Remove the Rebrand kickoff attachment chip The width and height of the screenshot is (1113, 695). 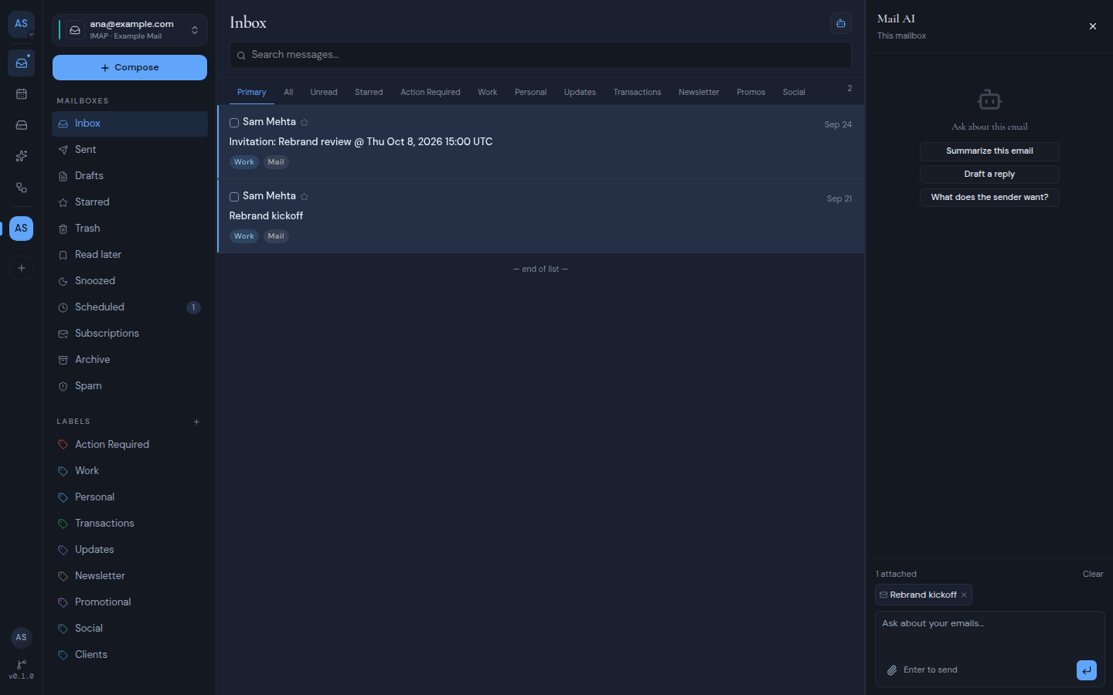(964, 595)
